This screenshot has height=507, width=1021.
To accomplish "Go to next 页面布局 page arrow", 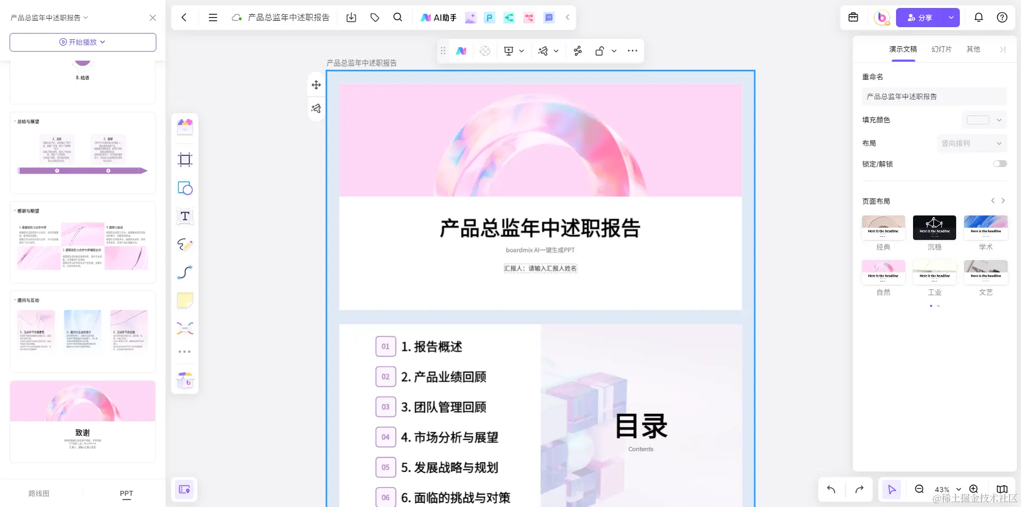I will [1003, 201].
